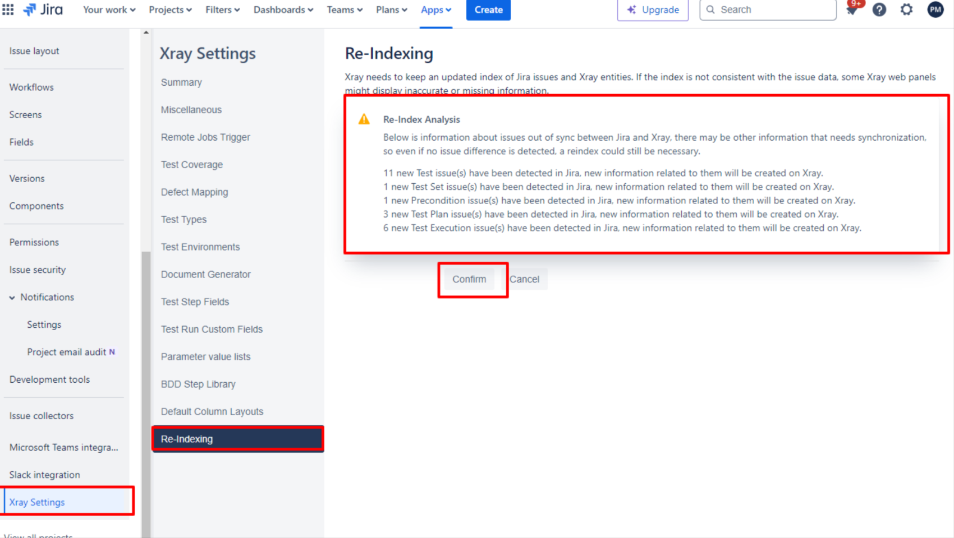Cancel the re-index operation
Image resolution: width=954 pixels, height=538 pixels.
pos(524,279)
